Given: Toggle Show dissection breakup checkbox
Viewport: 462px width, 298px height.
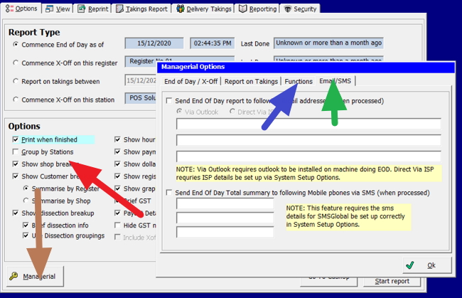Looking at the screenshot, I should 16,213.
